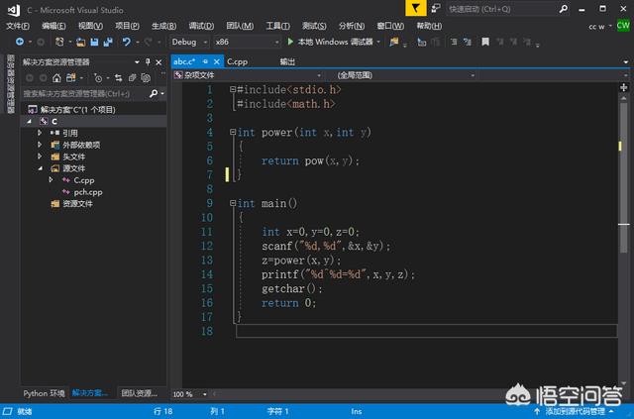Close the Solution Explorer panel
This screenshot has height=419, width=634.
click(x=158, y=61)
